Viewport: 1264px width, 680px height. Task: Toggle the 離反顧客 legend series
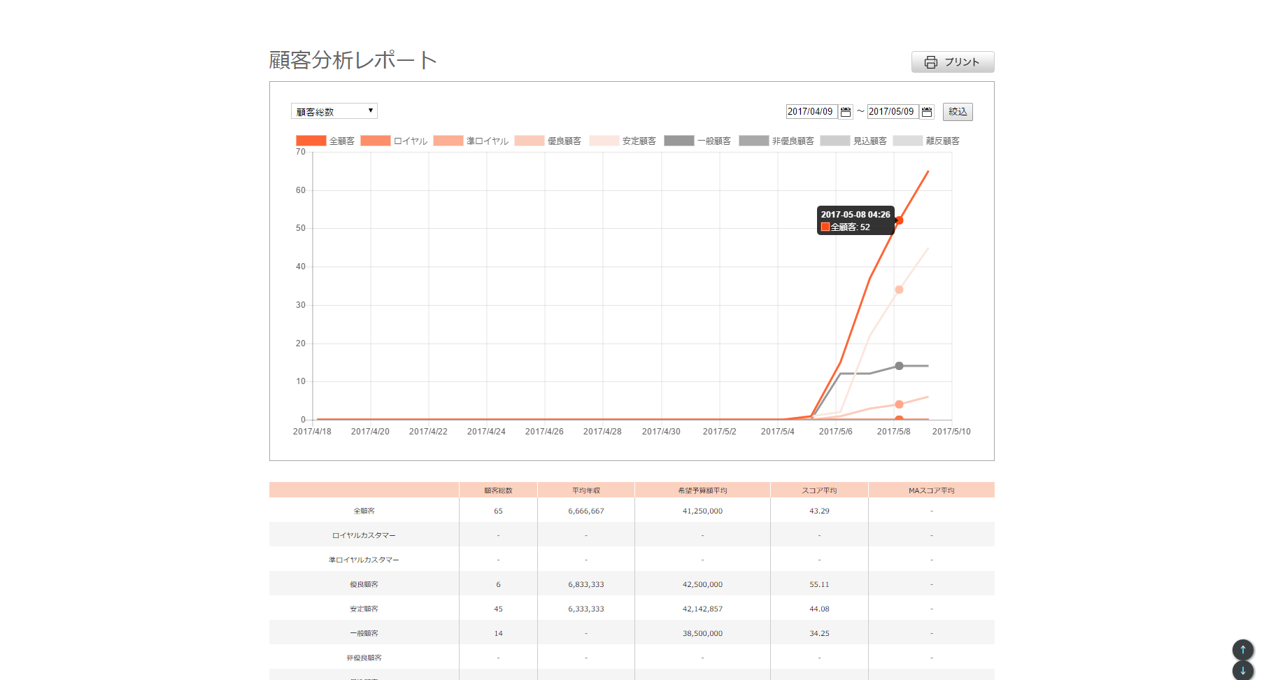pos(926,141)
